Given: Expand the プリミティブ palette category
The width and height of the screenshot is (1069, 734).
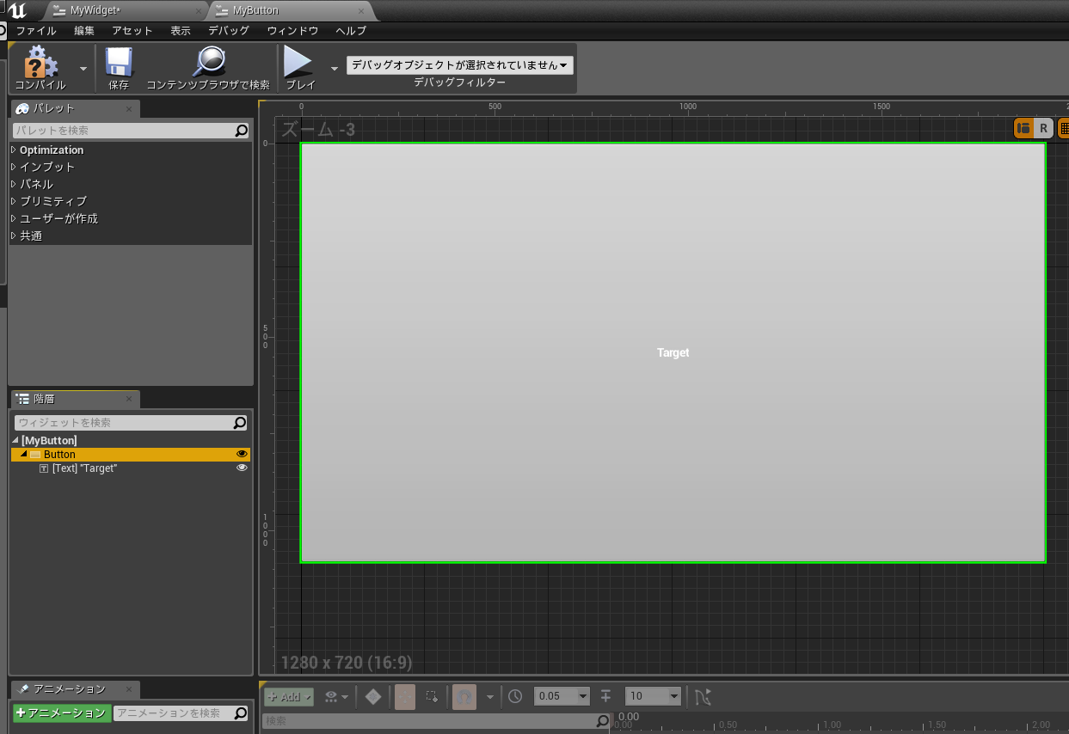Looking at the screenshot, I should (14, 201).
